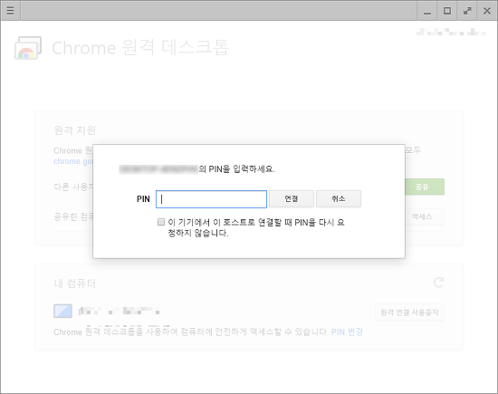Image resolution: width=498 pixels, height=394 pixels.
Task: Click the 취소 (Cancel) button
Action: 339,199
